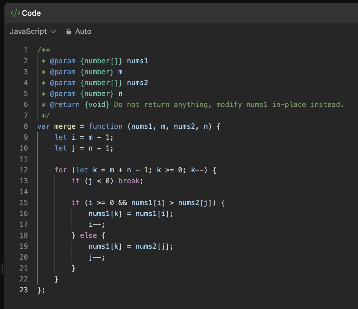
Task: Click 'k >= 0' condition on line 12
Action: coord(169,170)
